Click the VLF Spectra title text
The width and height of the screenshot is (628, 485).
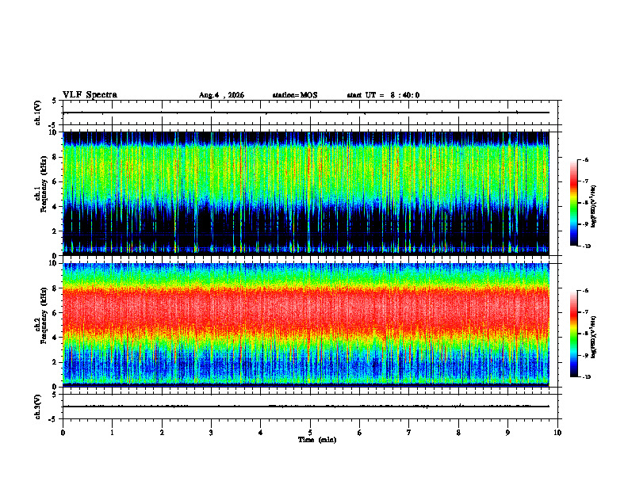pos(90,95)
